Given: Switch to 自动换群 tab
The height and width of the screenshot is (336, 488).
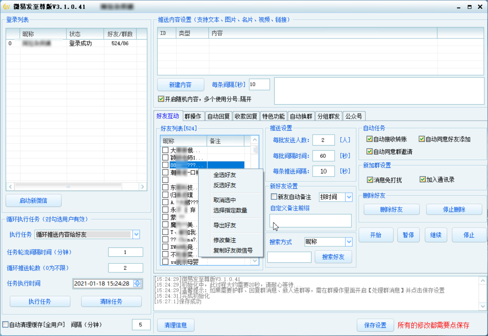Looking at the screenshot, I should [x=301, y=116].
